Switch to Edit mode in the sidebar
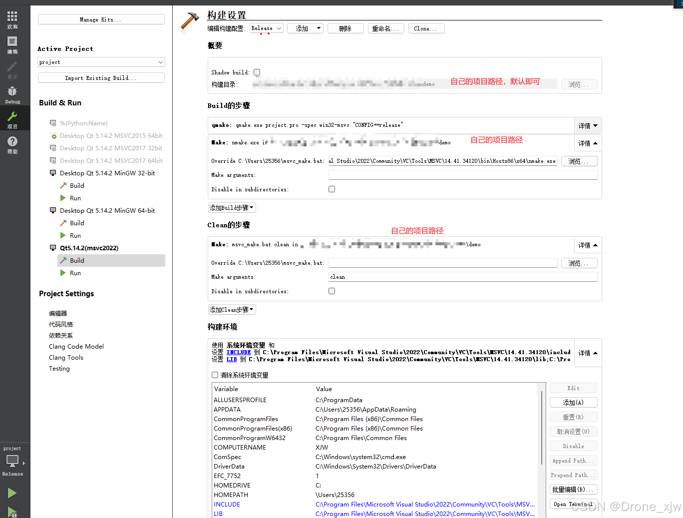The width and height of the screenshot is (683, 518). click(x=12, y=44)
